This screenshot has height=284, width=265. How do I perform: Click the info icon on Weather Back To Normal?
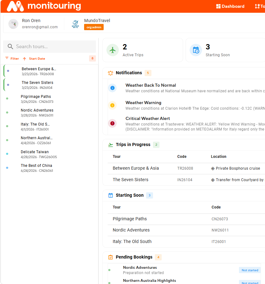tap(112, 88)
